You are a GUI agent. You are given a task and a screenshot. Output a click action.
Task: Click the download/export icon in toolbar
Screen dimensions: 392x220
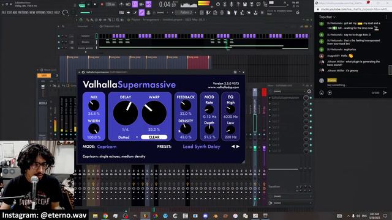(x=255, y=12)
